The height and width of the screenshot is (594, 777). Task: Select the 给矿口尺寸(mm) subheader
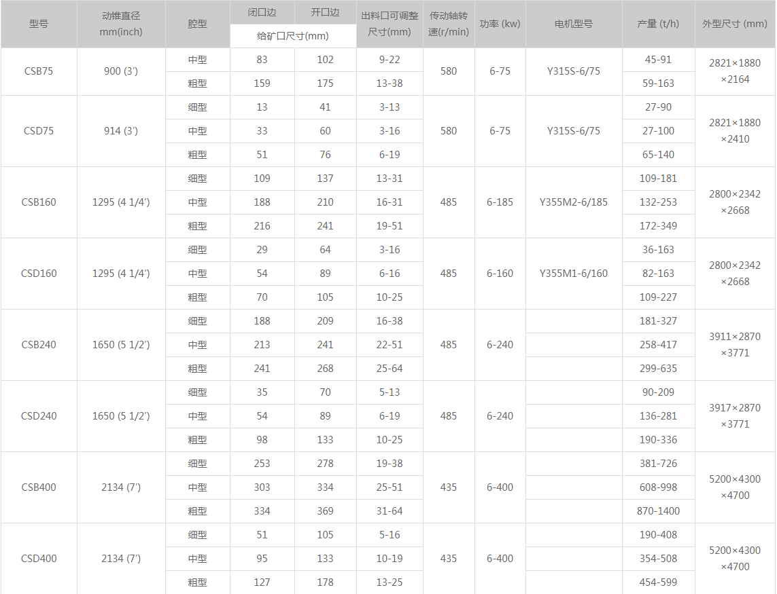(293, 36)
